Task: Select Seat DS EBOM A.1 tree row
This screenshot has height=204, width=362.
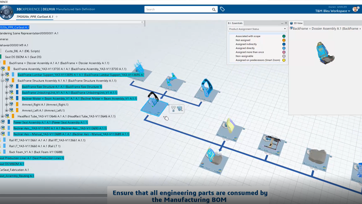Action: point(23,57)
